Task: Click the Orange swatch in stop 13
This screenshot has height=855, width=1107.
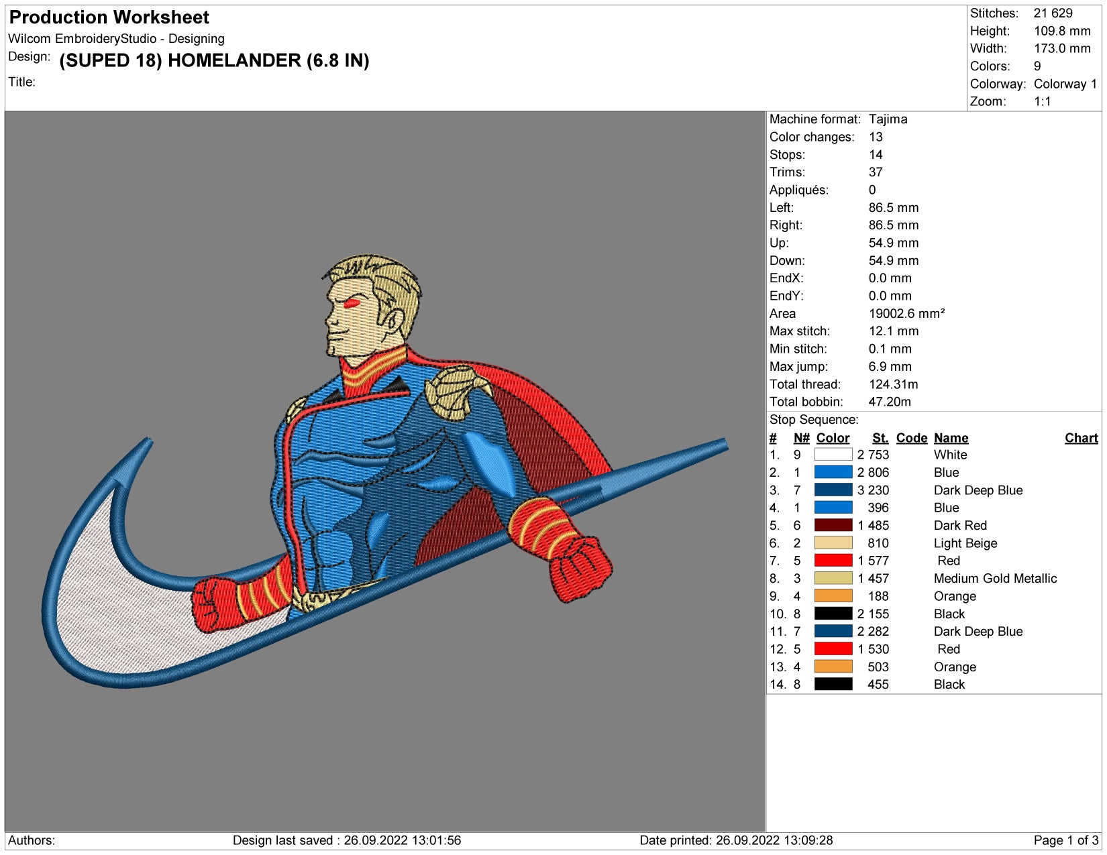Action: [833, 667]
